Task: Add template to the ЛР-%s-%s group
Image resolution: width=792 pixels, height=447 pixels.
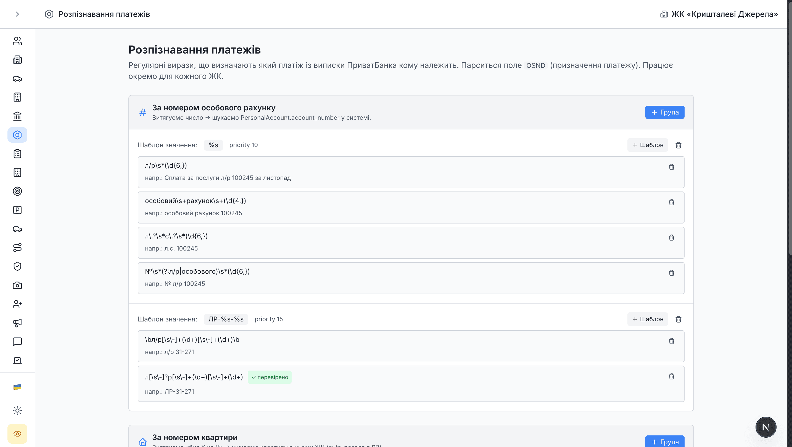Action: click(x=648, y=319)
